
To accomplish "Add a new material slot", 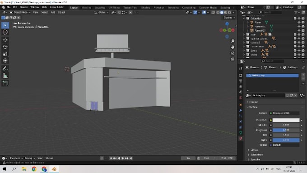I will pyautogui.click(x=303, y=75).
